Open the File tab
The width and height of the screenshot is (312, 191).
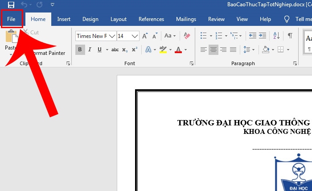point(11,19)
